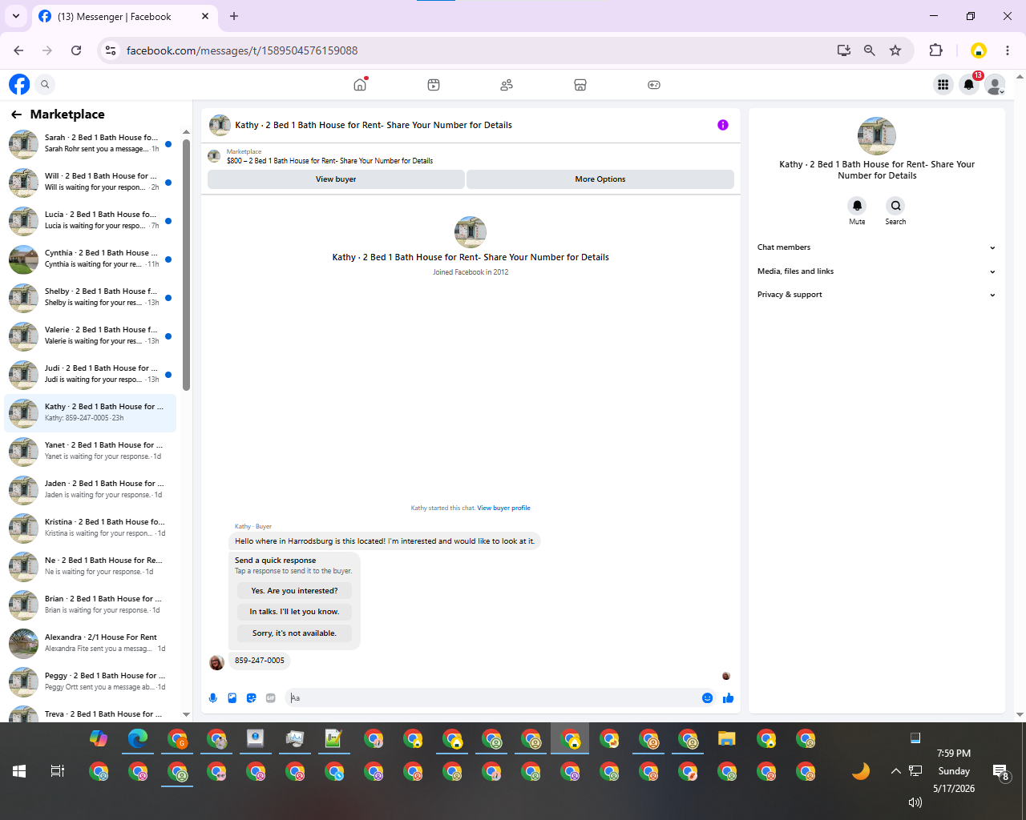Image resolution: width=1026 pixels, height=820 pixels.
Task: Open a new browser tab
Action: (234, 16)
